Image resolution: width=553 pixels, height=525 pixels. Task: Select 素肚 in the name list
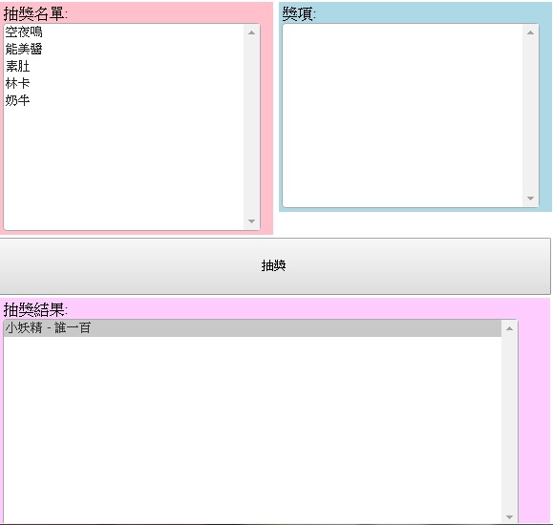123,66
